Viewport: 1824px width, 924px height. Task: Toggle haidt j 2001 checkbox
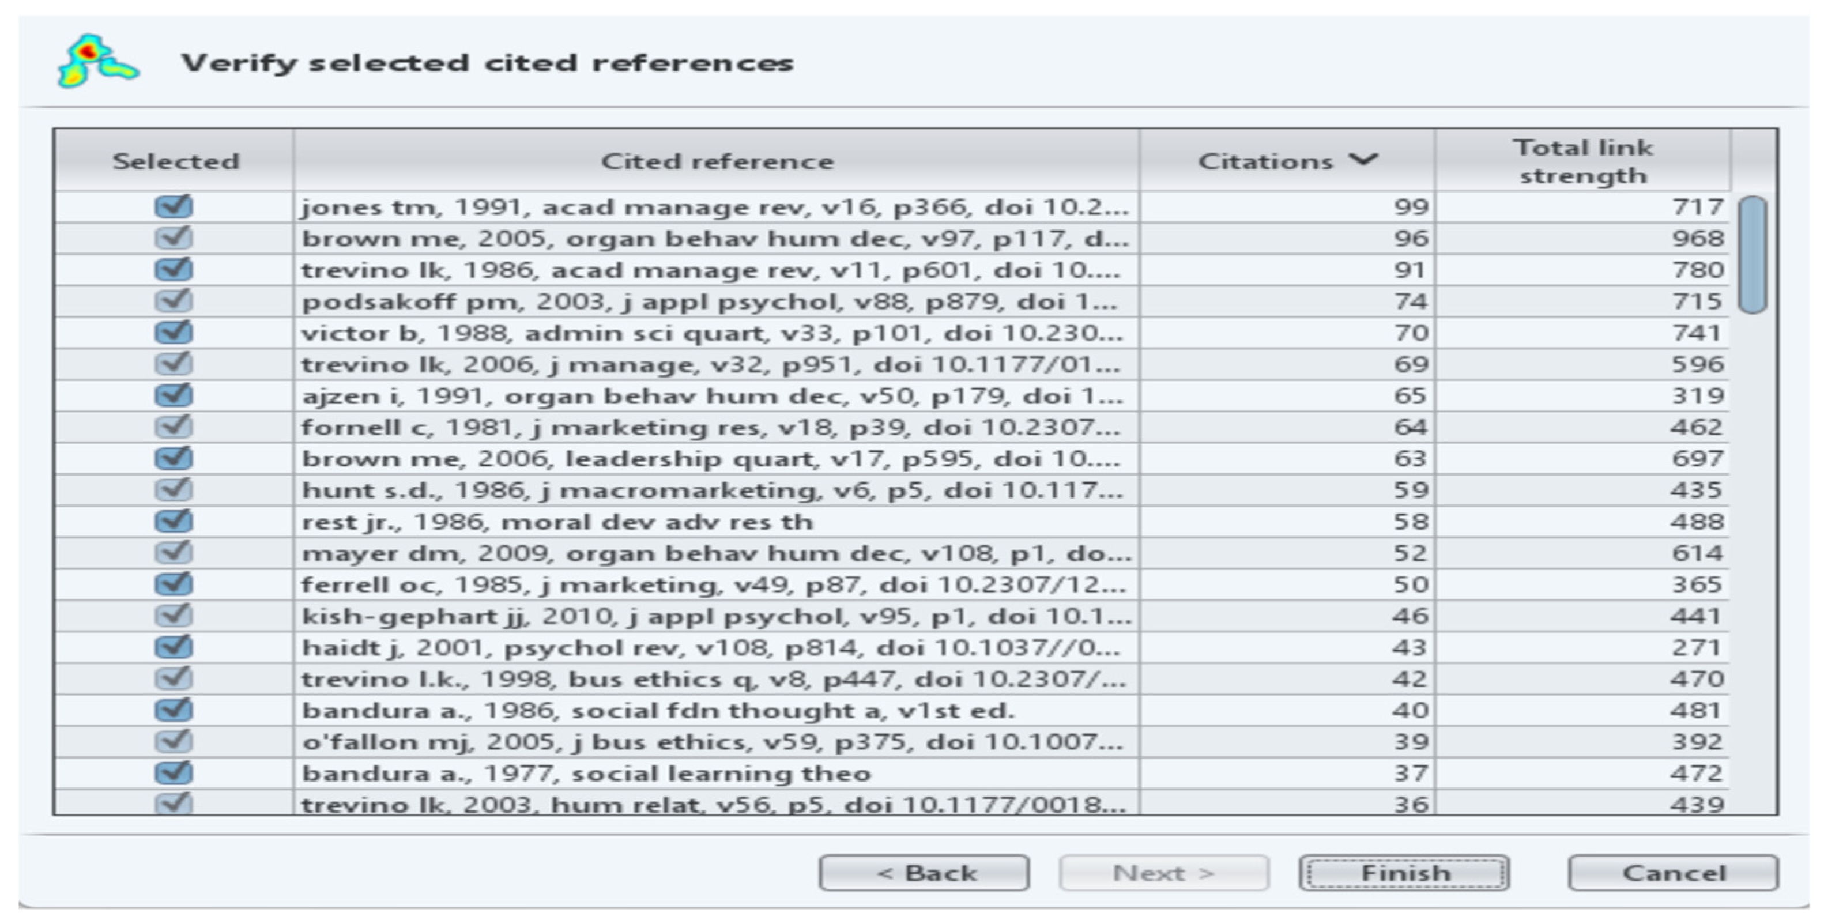click(x=174, y=647)
